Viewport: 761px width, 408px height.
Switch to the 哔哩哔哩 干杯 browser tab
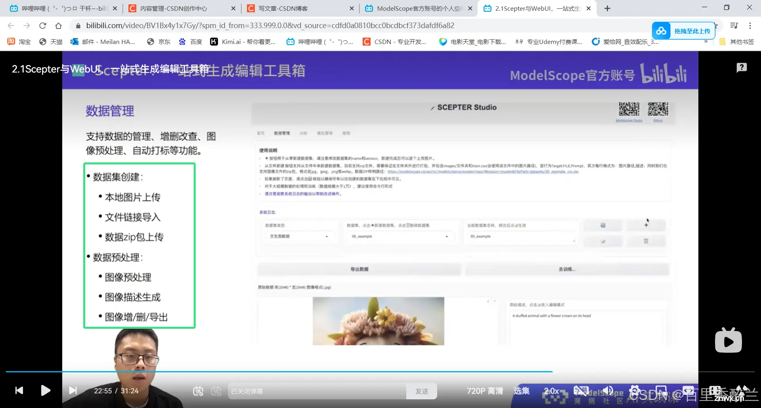63,8
